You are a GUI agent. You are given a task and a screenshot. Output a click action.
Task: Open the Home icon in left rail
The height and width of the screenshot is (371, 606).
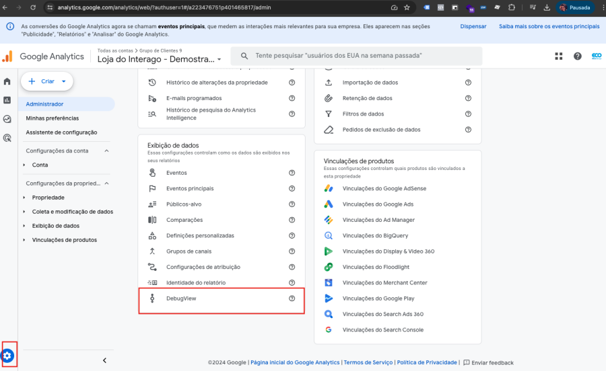click(7, 81)
